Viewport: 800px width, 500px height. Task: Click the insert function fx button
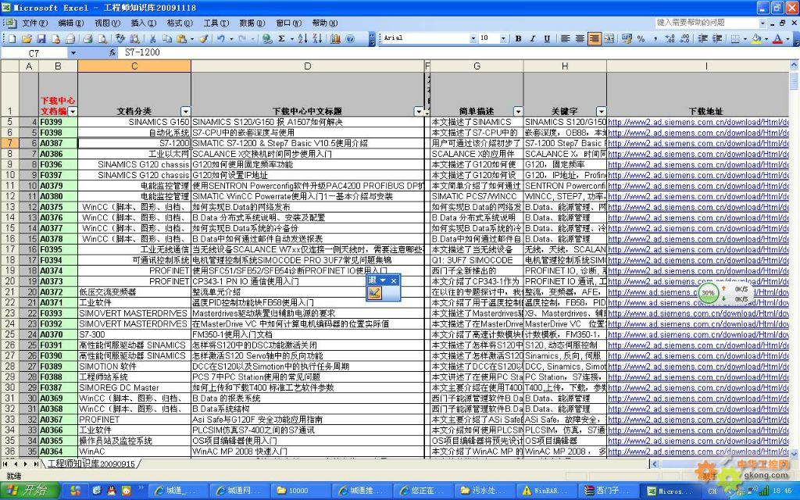(x=112, y=52)
